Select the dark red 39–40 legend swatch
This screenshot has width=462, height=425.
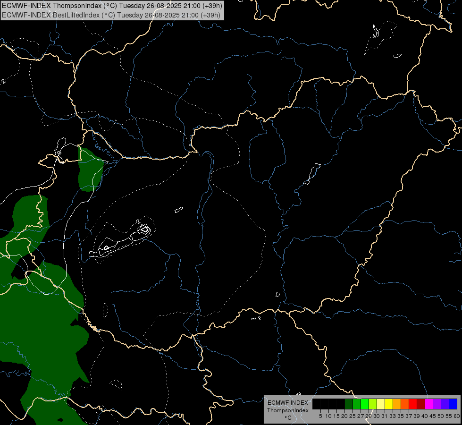[421, 404]
